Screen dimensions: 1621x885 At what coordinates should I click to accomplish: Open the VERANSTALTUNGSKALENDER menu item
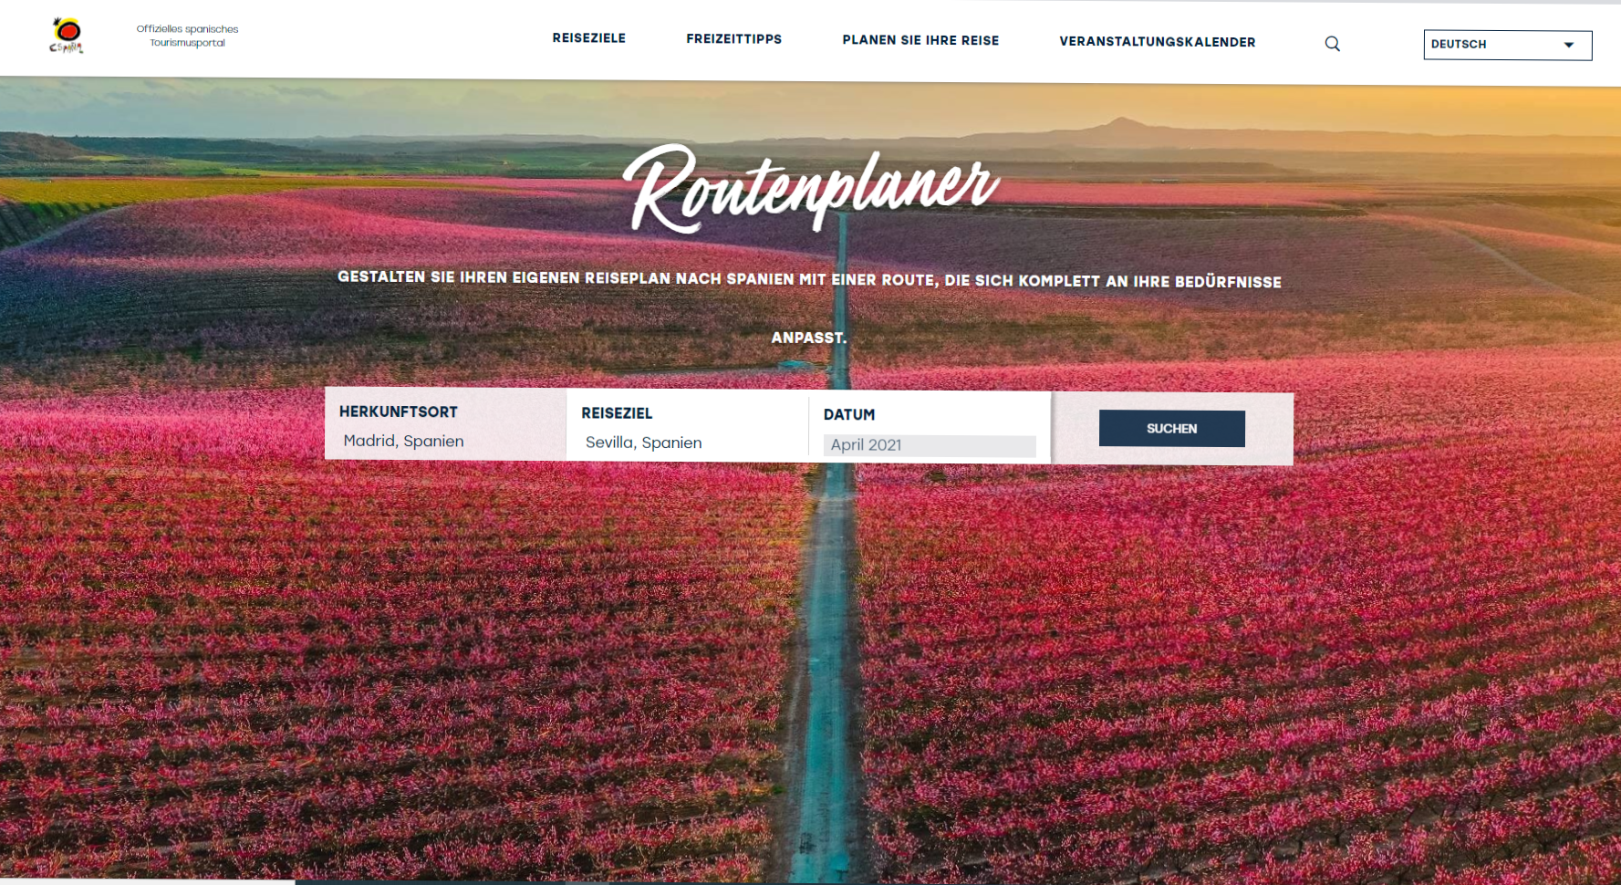(x=1157, y=42)
